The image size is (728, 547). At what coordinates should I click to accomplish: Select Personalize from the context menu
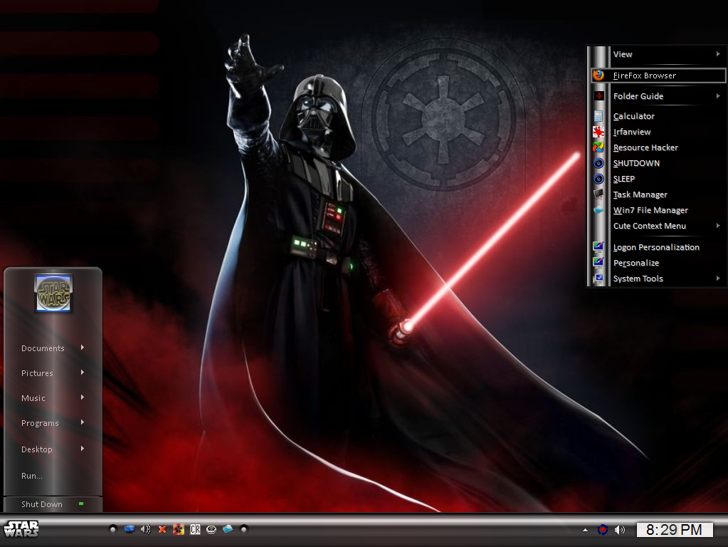click(x=635, y=263)
